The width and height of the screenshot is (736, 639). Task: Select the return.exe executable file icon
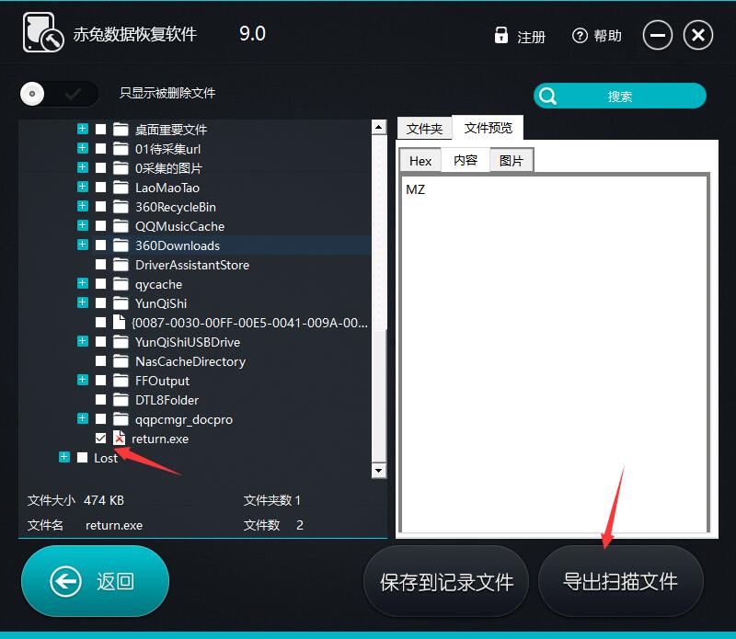point(120,439)
